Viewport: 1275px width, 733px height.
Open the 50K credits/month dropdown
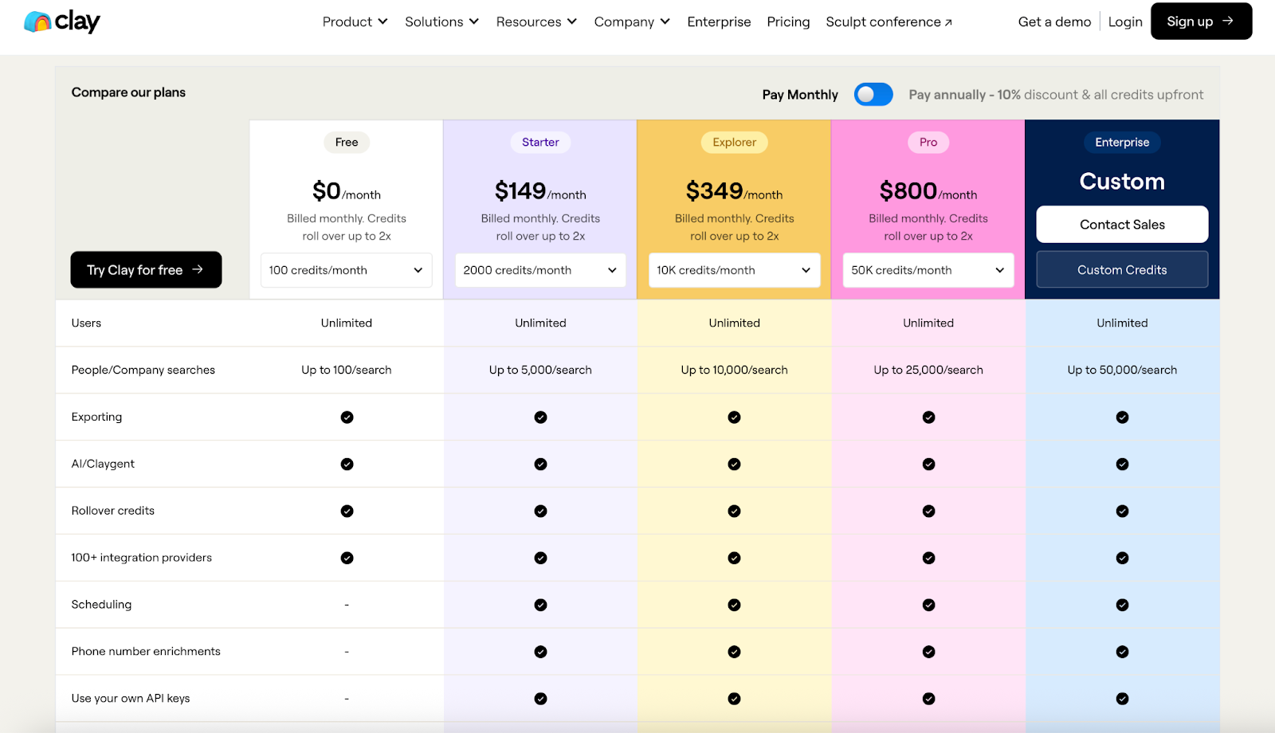(x=928, y=270)
